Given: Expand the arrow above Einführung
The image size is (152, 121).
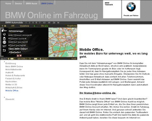Looking at the screenshot, I should [x=4, y=62].
